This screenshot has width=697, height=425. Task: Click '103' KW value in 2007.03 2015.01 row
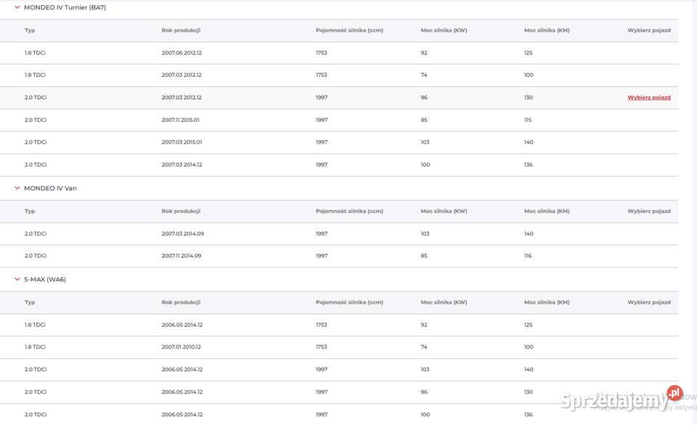[x=425, y=142]
